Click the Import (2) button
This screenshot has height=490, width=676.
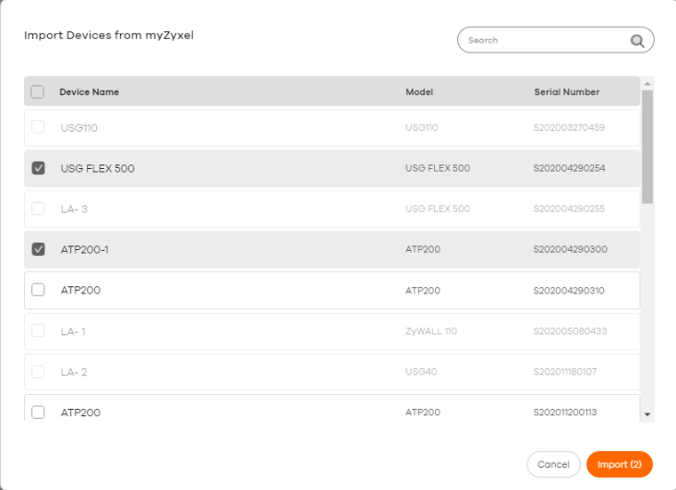620,464
